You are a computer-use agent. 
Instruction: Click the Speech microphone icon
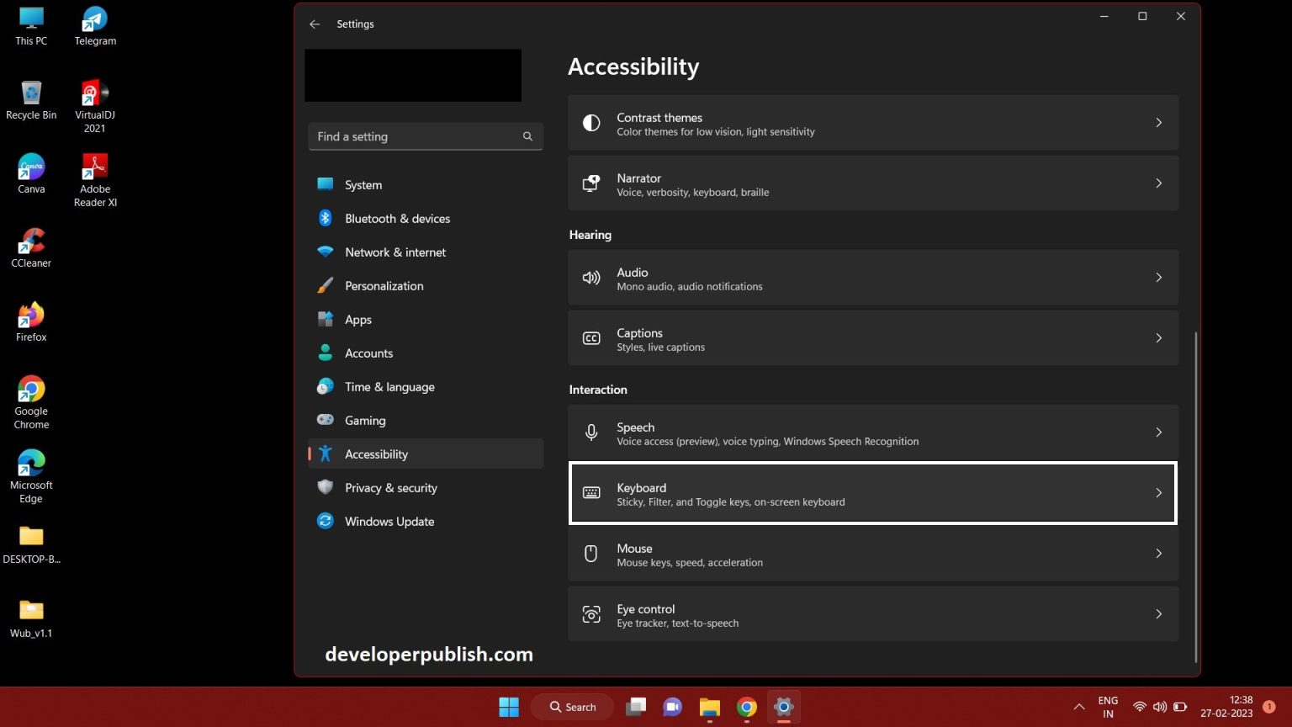[591, 432]
